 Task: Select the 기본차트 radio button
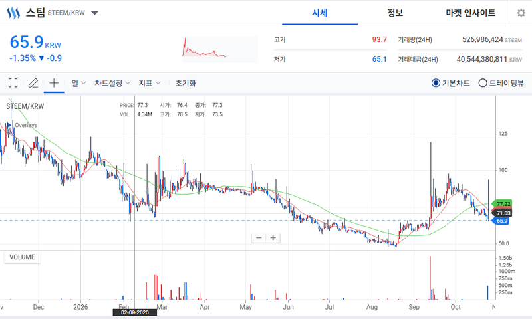[x=436, y=83]
